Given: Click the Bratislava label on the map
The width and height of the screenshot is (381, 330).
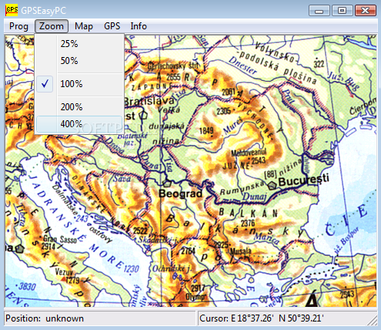Looking at the screenshot, I should [x=149, y=101].
